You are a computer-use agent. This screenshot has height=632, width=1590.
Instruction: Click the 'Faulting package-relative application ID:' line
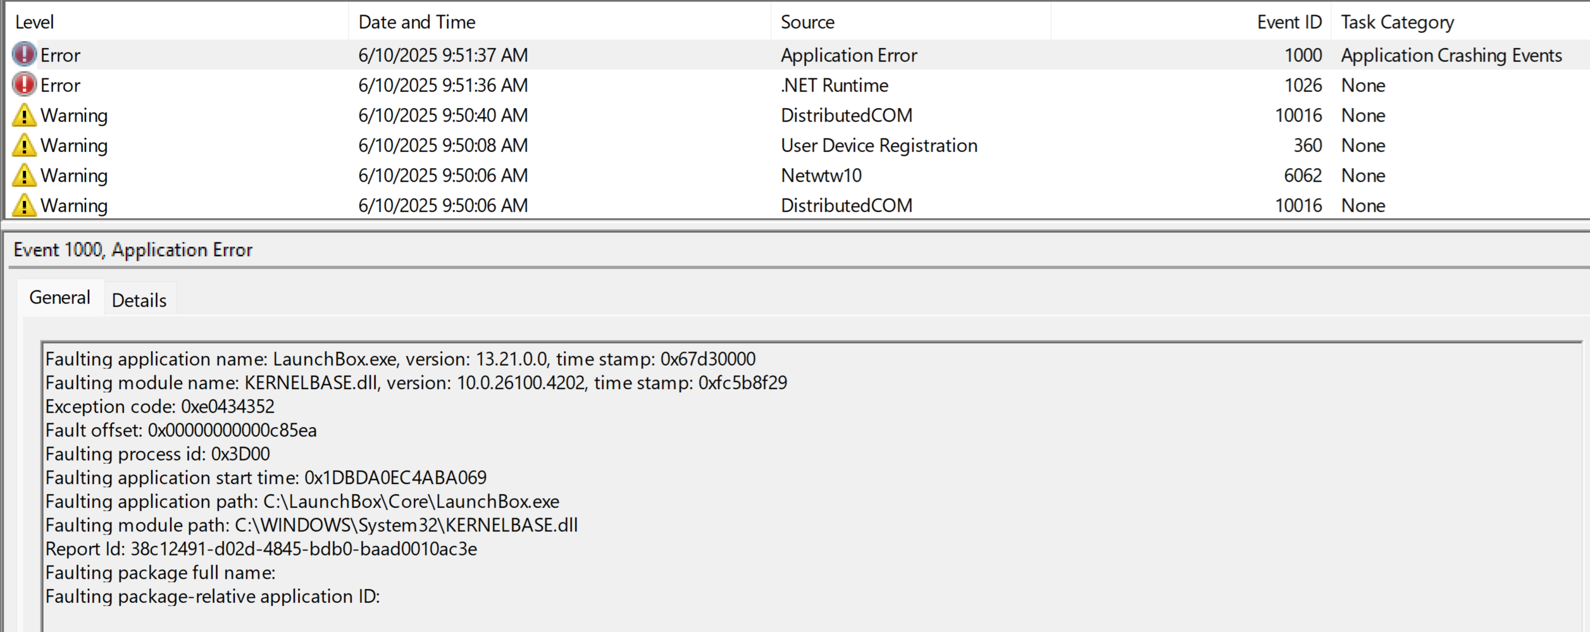click(213, 597)
